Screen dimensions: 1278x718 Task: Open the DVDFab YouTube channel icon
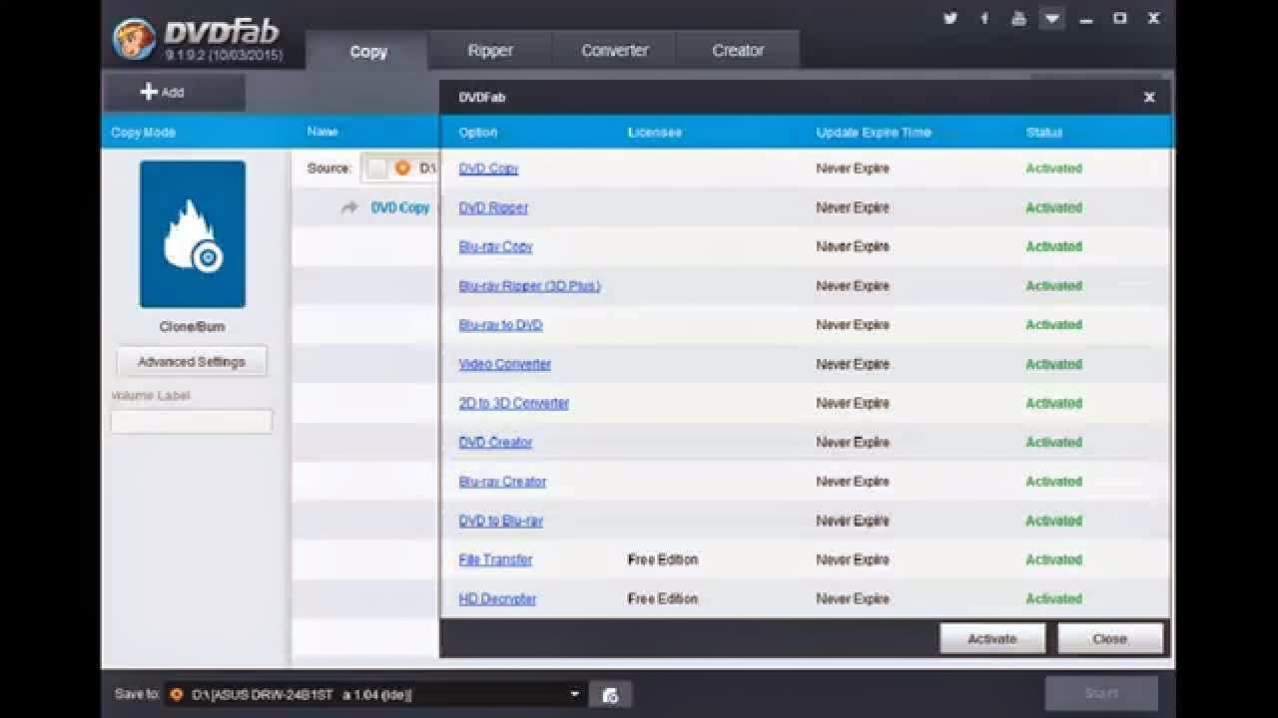point(1018,18)
